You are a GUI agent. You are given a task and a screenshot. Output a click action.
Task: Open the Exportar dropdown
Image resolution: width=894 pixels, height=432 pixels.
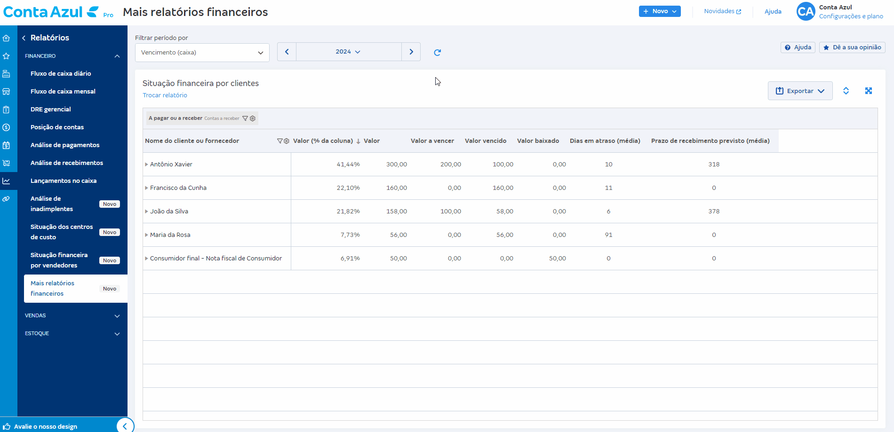[800, 91]
